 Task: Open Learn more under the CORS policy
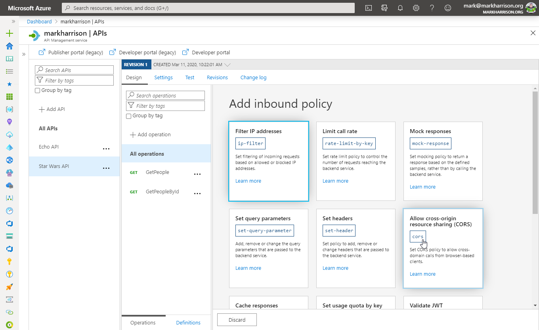pyautogui.click(x=422, y=274)
